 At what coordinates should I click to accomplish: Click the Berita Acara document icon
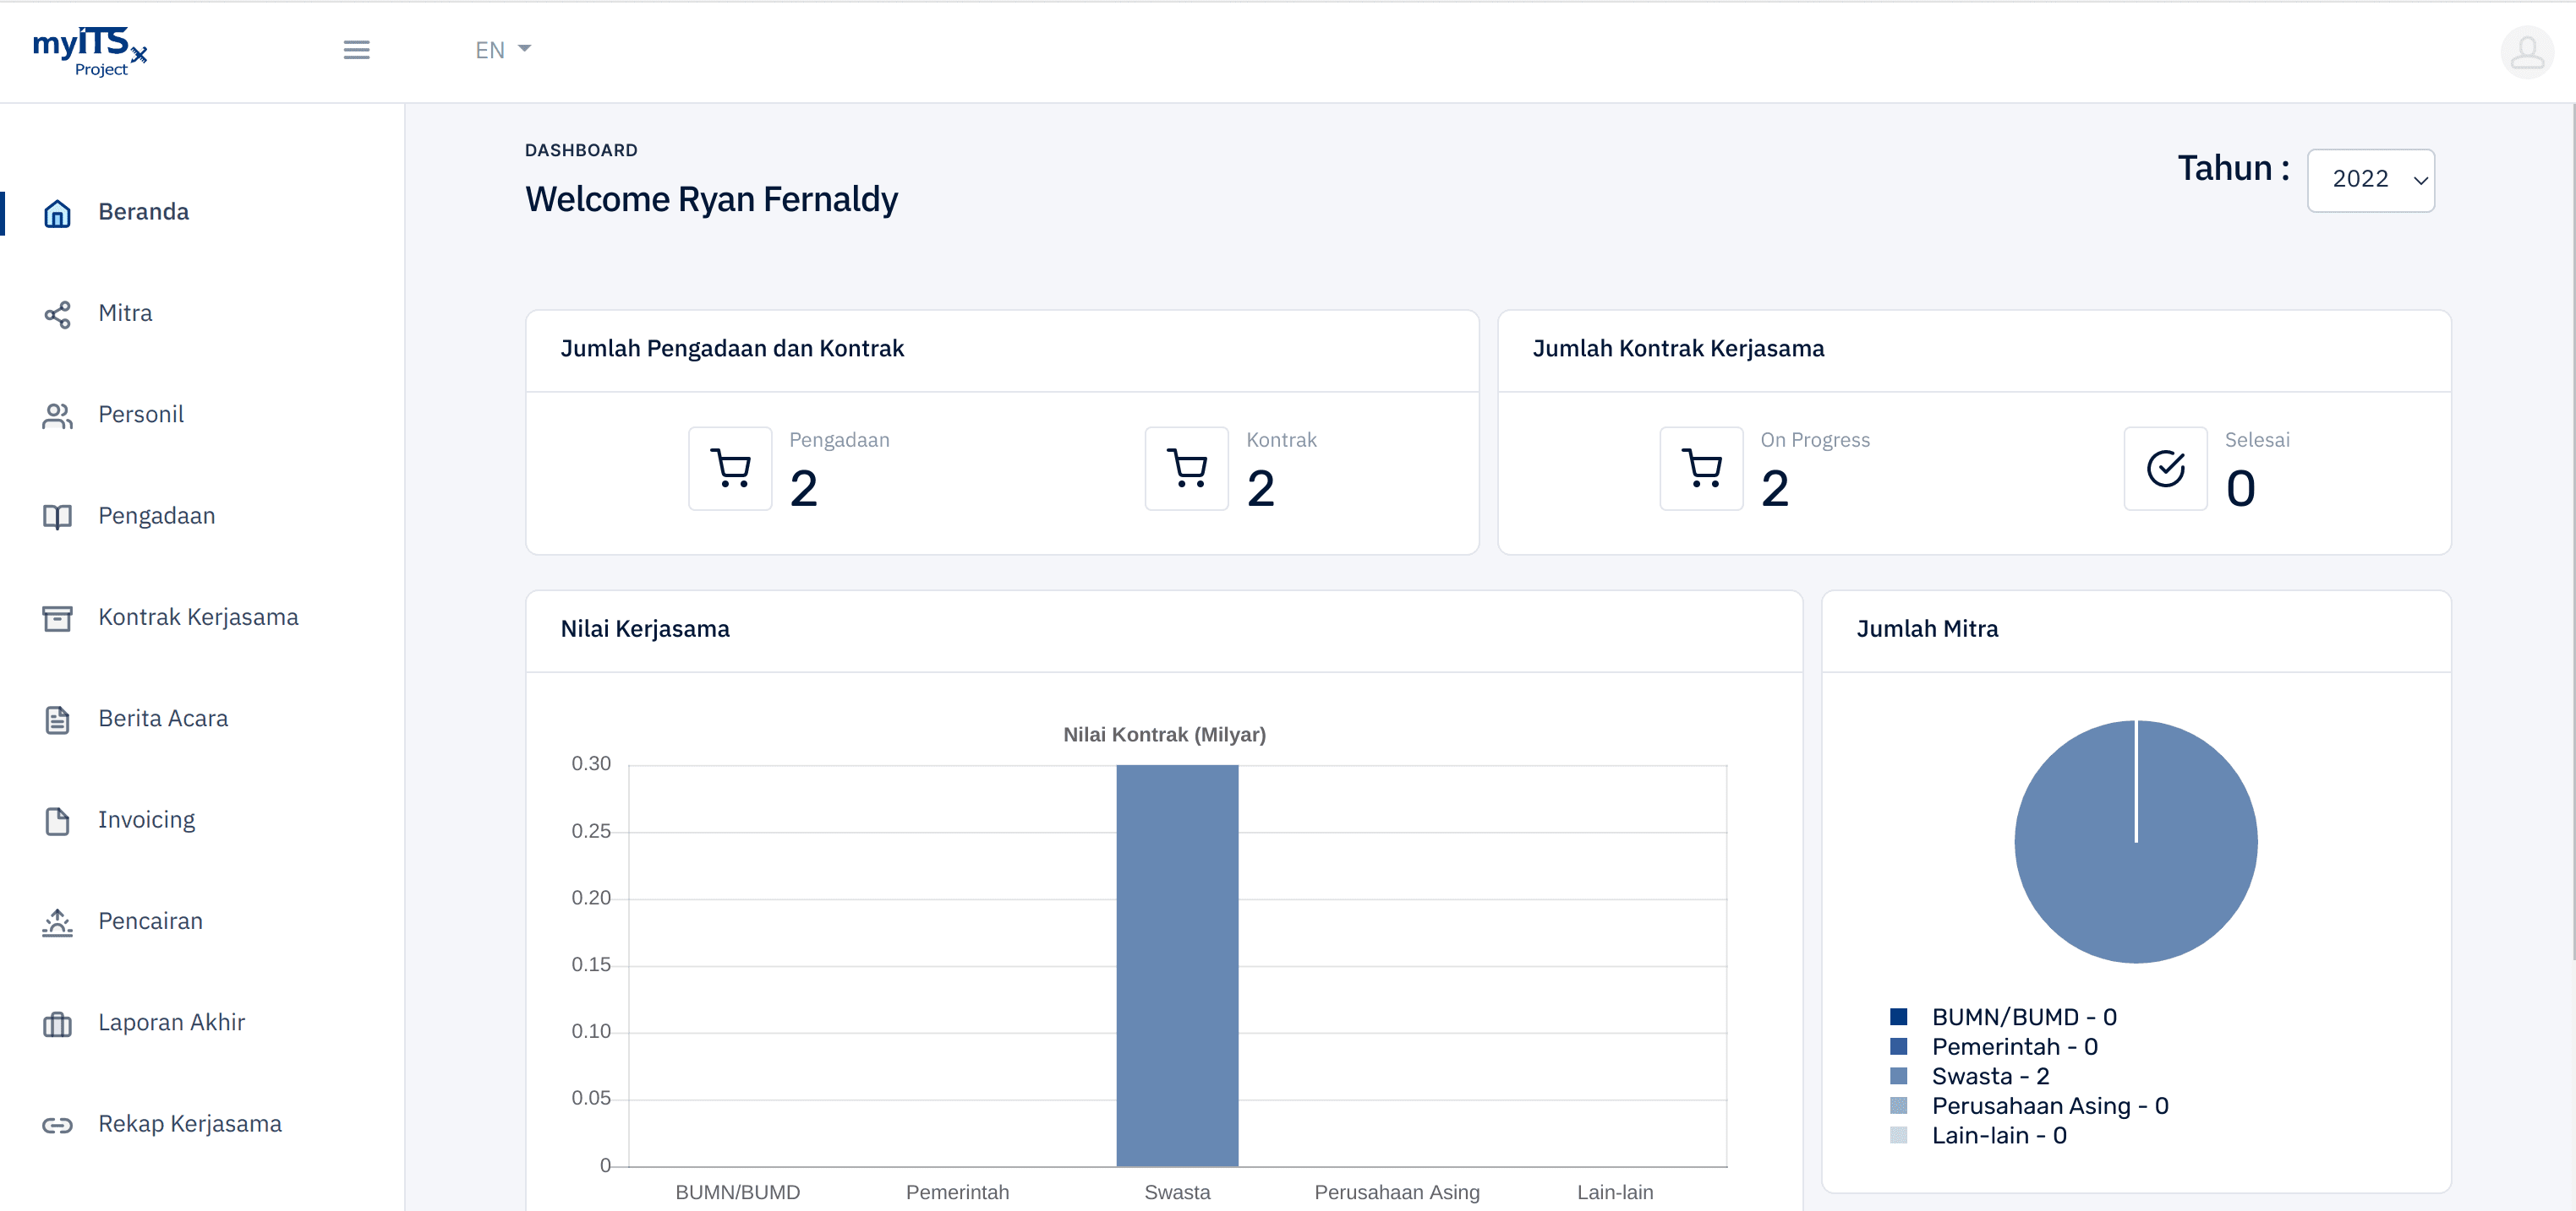point(57,720)
